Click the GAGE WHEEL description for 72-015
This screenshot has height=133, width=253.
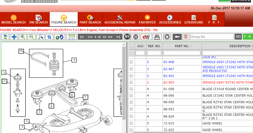pos(212,123)
